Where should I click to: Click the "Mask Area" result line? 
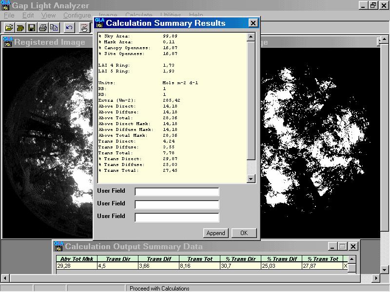[137, 42]
